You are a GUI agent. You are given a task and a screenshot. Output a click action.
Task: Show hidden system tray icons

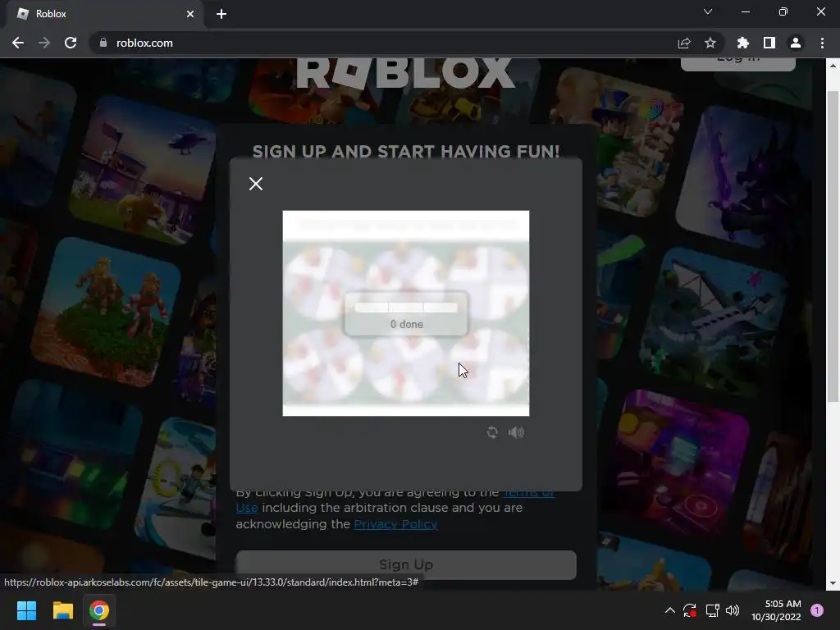tap(669, 610)
